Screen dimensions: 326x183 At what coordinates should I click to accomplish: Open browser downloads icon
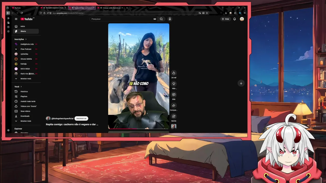226,13
